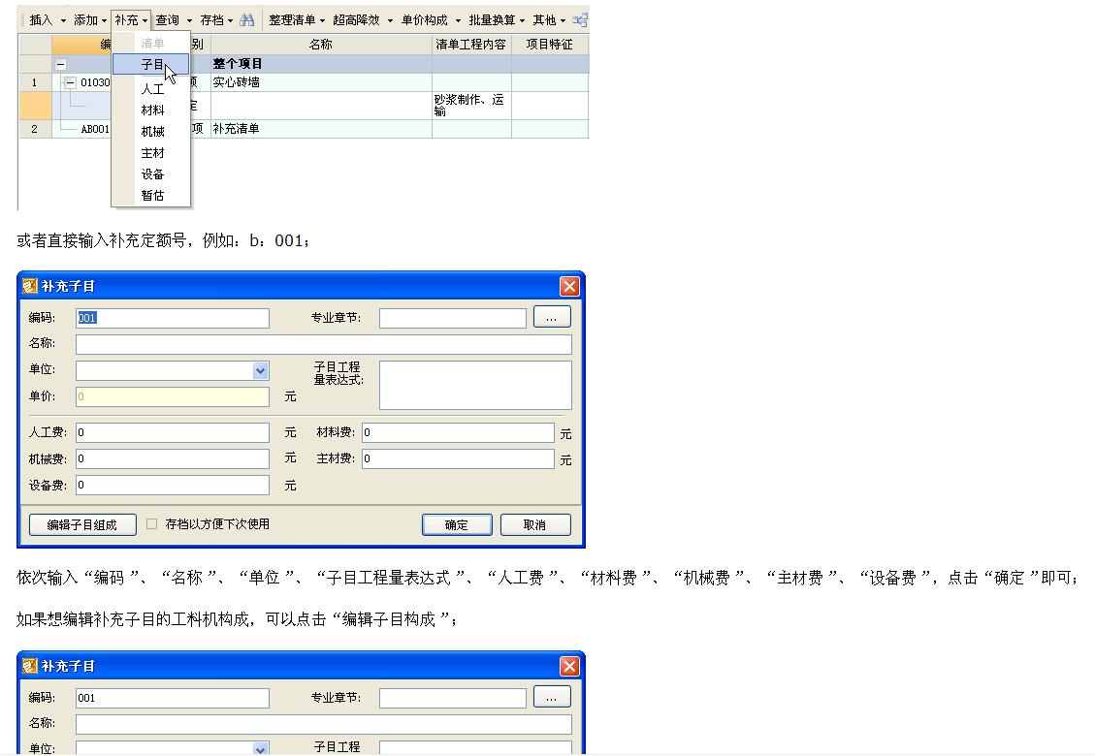Pick 主材 from the dropdown menu
The height and width of the screenshot is (756, 1095).
click(x=151, y=154)
